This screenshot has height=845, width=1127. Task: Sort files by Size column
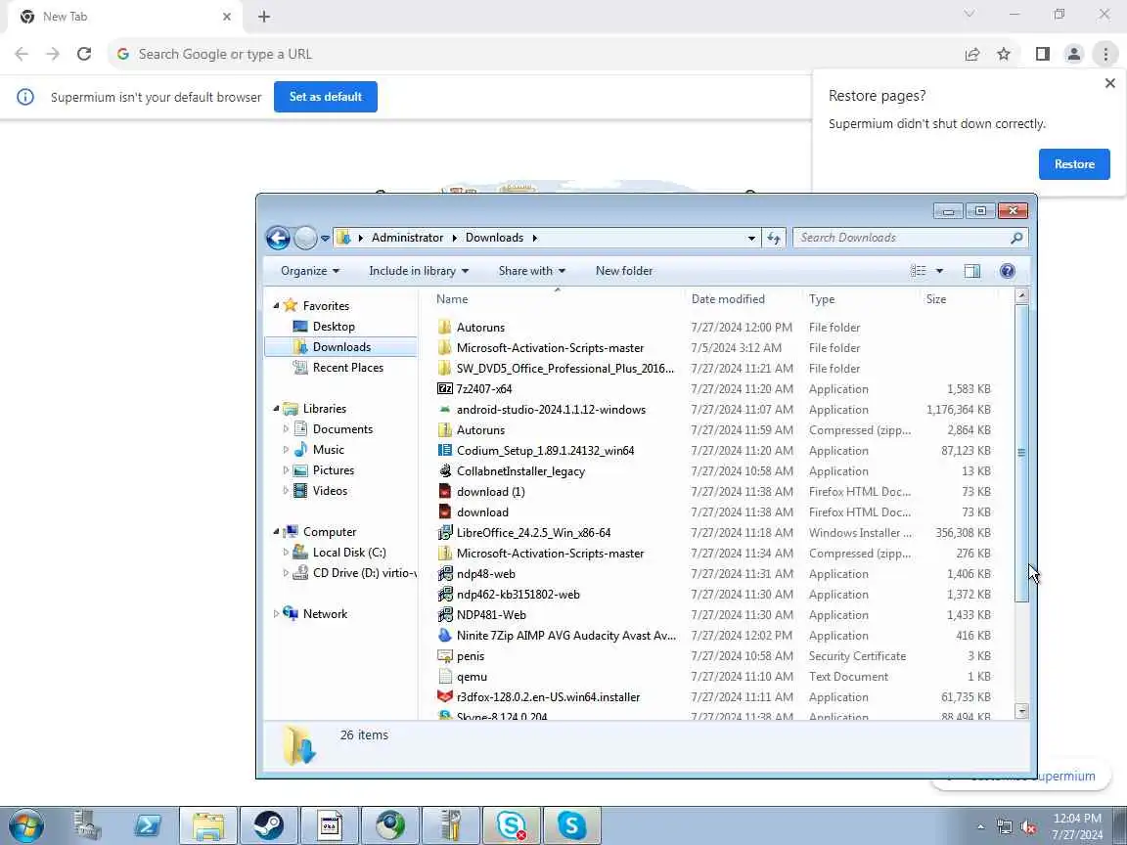click(x=960, y=299)
